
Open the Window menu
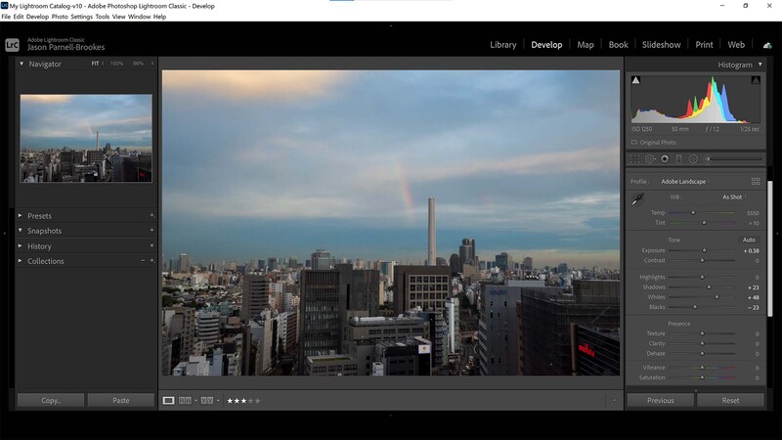(139, 17)
